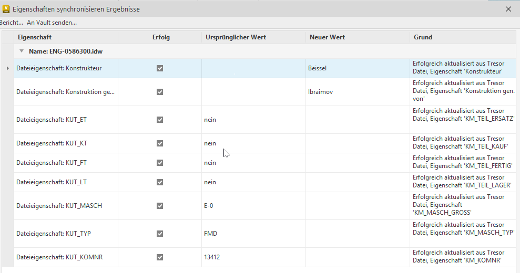Toggle Erfolg checkbox for Konstrukteur row

[x=160, y=68]
